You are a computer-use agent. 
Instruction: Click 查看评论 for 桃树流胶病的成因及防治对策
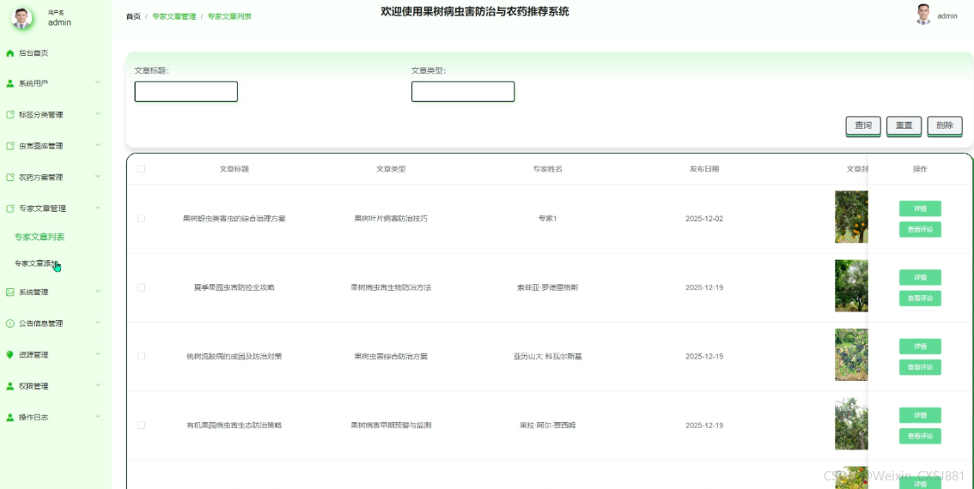920,367
